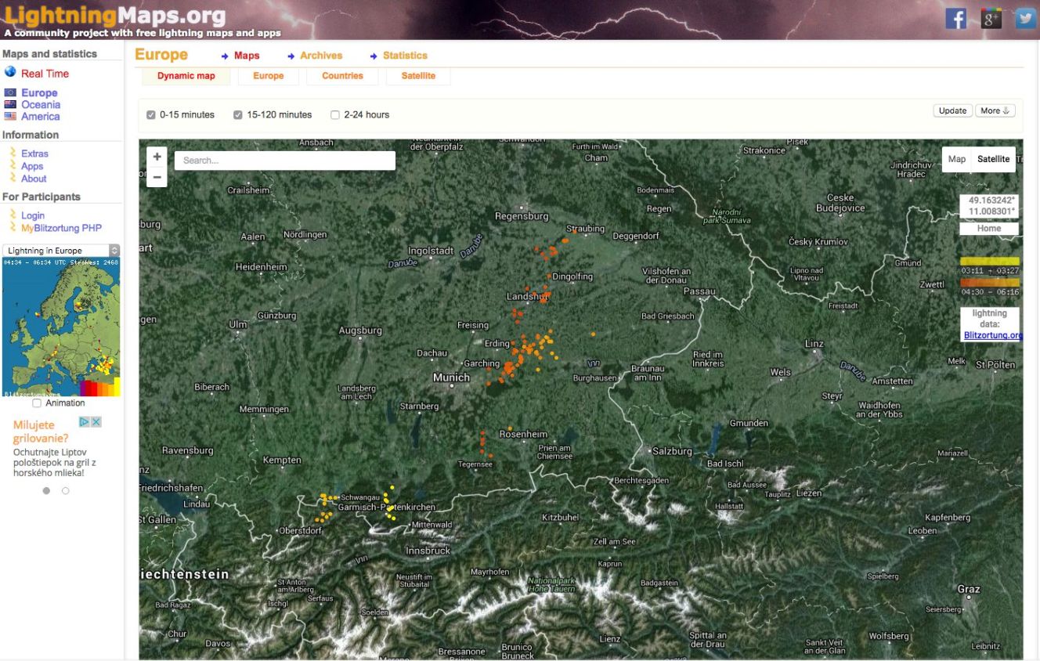Switch to the Satellite tab below the header
Image resolution: width=1040 pixels, height=661 pixels.
pyautogui.click(x=418, y=76)
